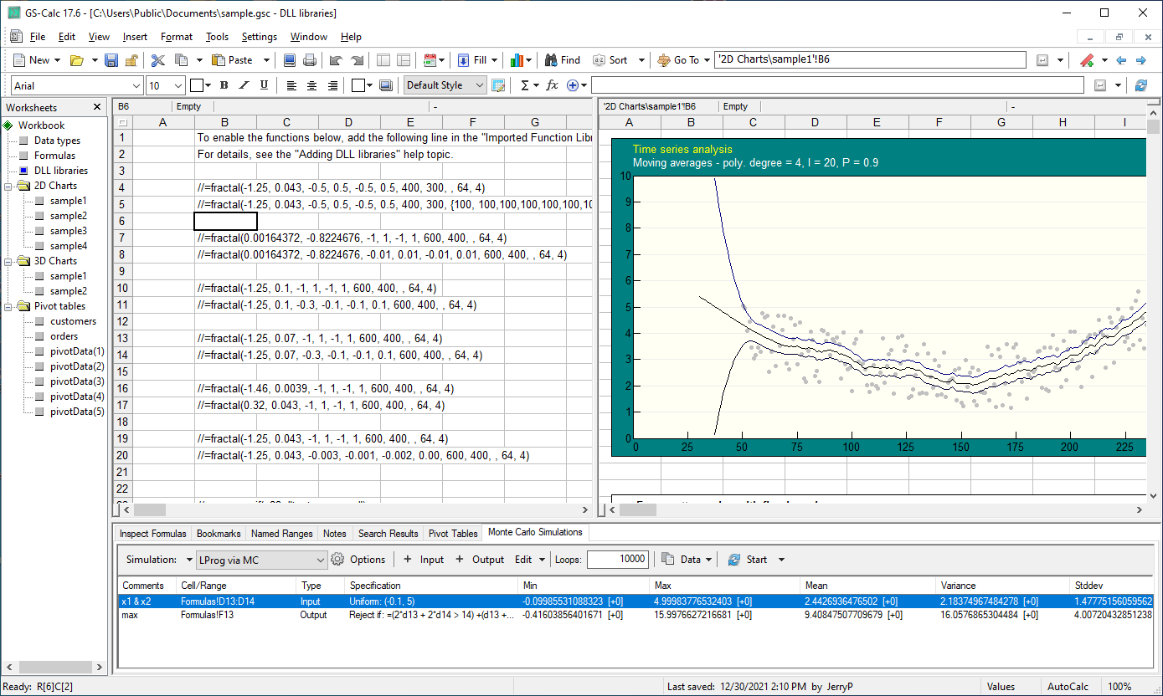
Task: Collapse the 3D Charts tree node
Action: click(x=9, y=261)
